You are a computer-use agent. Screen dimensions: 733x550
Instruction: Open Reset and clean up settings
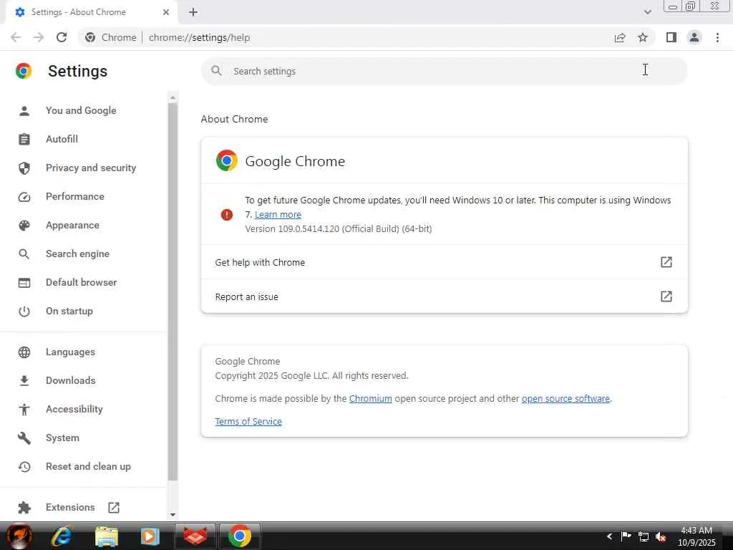click(x=88, y=467)
